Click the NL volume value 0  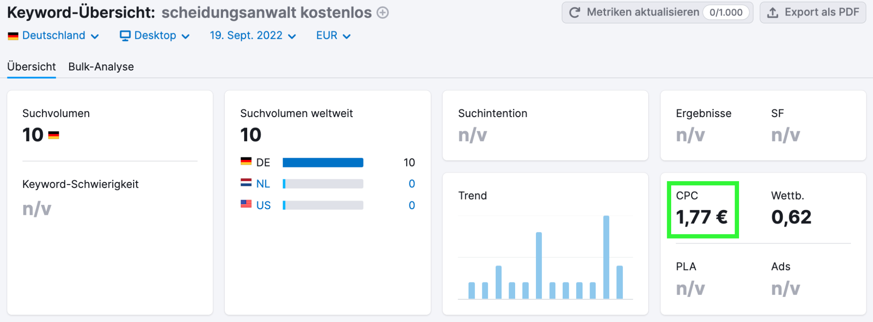click(x=412, y=184)
